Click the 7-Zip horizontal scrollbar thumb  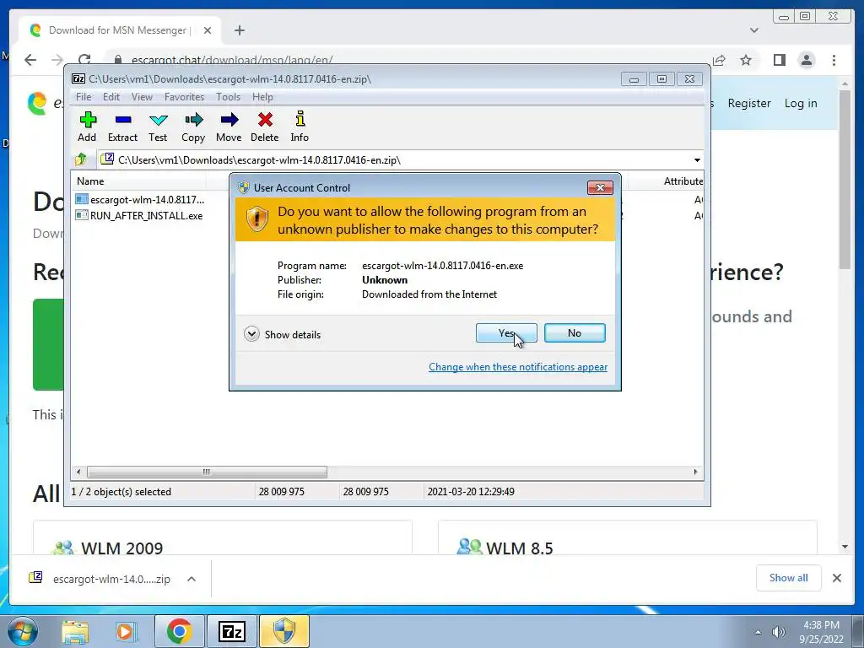[x=207, y=472]
